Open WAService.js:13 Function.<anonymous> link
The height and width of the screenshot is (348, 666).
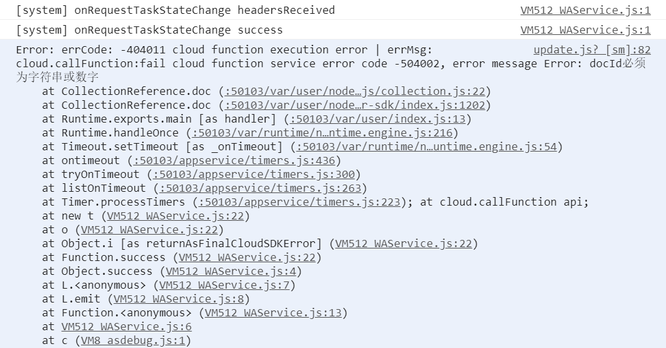pos(273,312)
